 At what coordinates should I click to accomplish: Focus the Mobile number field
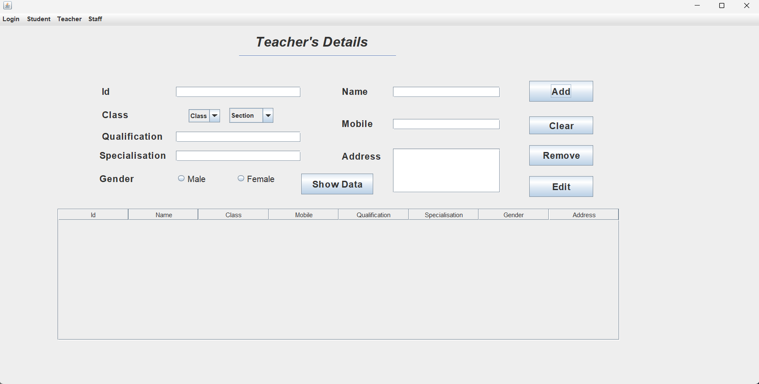coord(446,124)
